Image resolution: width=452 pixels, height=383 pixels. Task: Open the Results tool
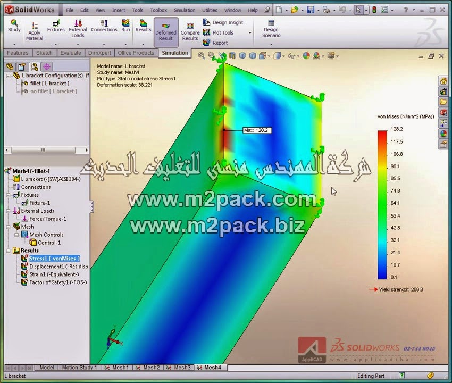click(x=143, y=26)
